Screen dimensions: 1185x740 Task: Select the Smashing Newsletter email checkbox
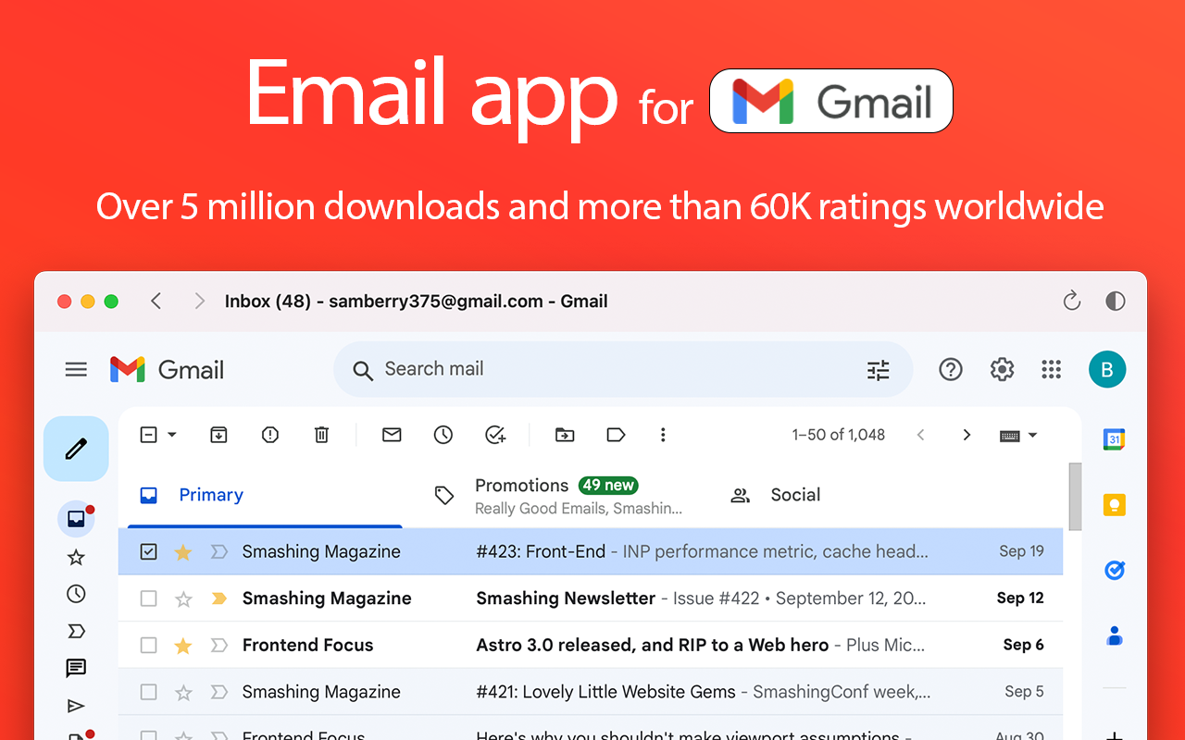[148, 598]
